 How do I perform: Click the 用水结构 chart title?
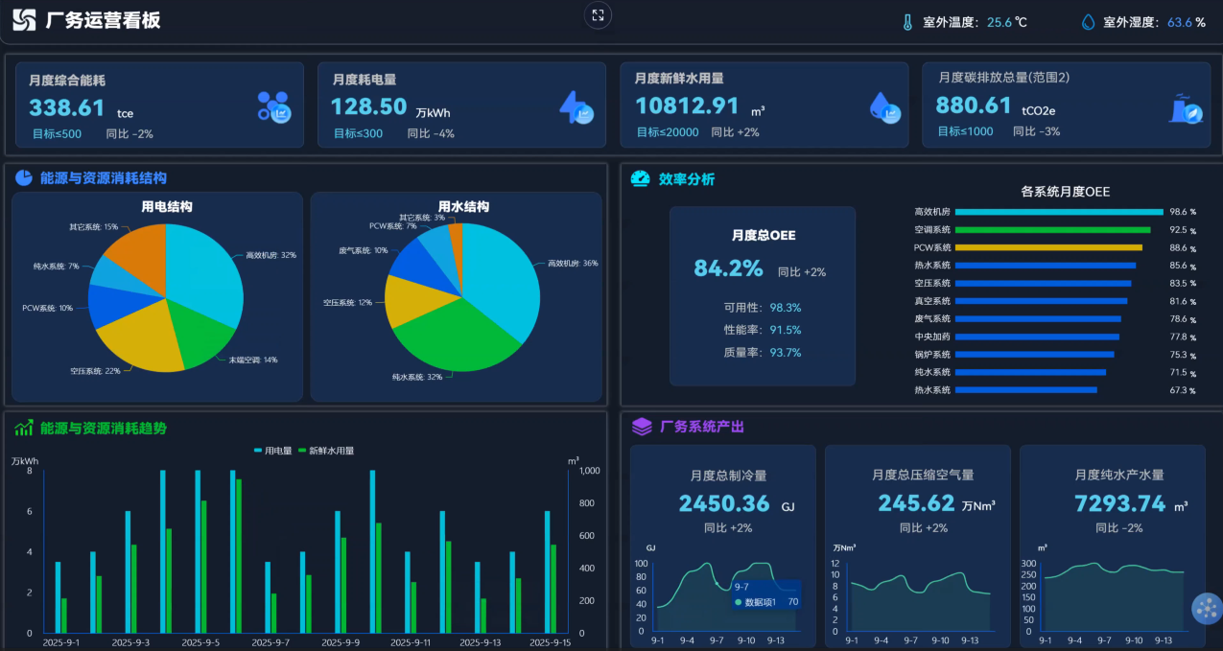pyautogui.click(x=464, y=206)
